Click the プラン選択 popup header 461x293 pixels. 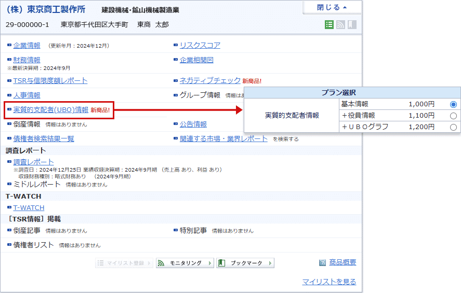pyautogui.click(x=352, y=93)
